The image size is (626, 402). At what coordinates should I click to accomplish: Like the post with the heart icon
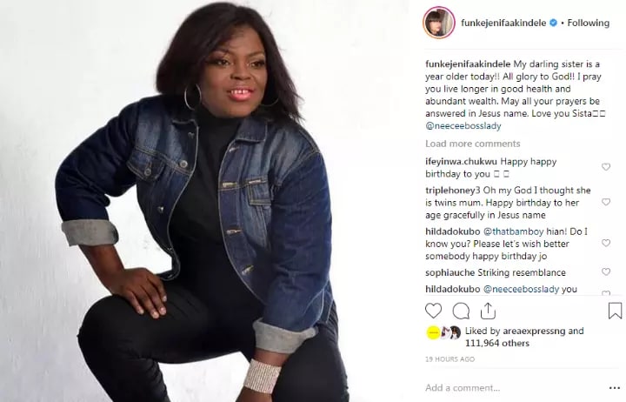(x=433, y=311)
